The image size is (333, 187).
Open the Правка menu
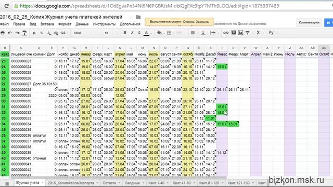point(19,24)
